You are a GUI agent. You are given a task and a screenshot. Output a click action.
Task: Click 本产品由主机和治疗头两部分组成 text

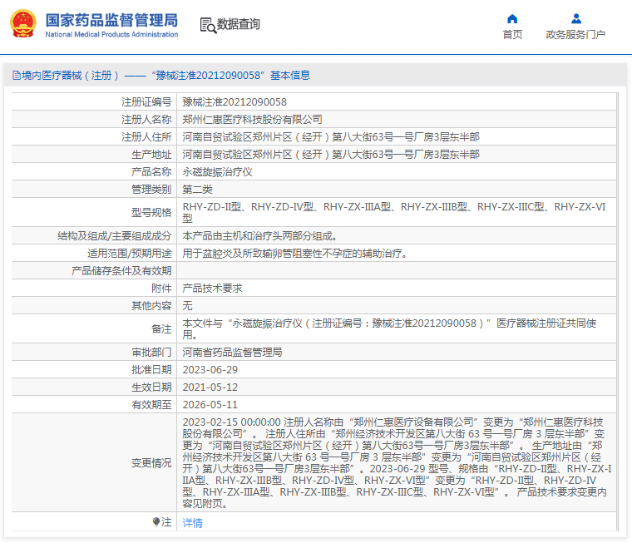coord(259,236)
